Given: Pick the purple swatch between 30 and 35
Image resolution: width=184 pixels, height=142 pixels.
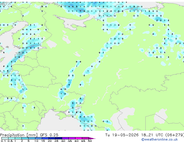Looking at the screenshot, I should pos(65,138).
